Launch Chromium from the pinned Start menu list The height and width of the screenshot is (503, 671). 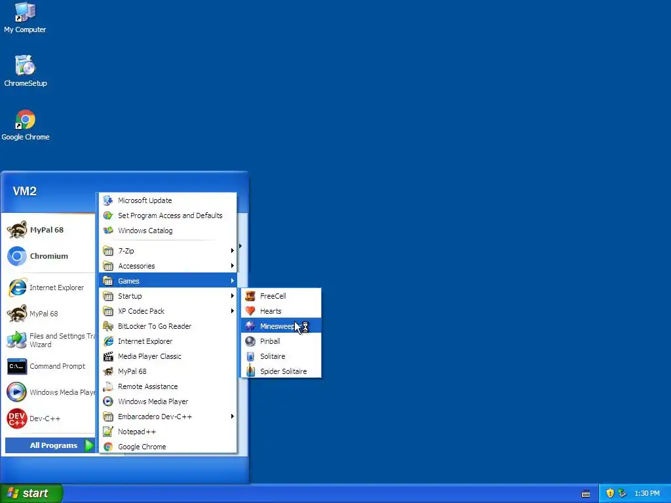[x=47, y=256]
